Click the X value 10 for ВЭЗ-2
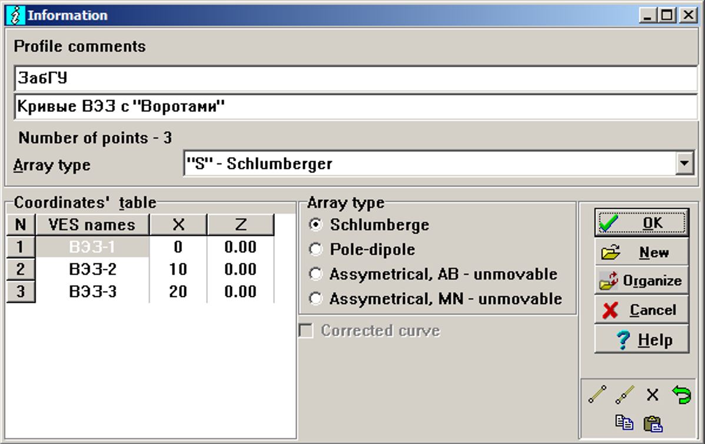705x444 pixels. (178, 269)
